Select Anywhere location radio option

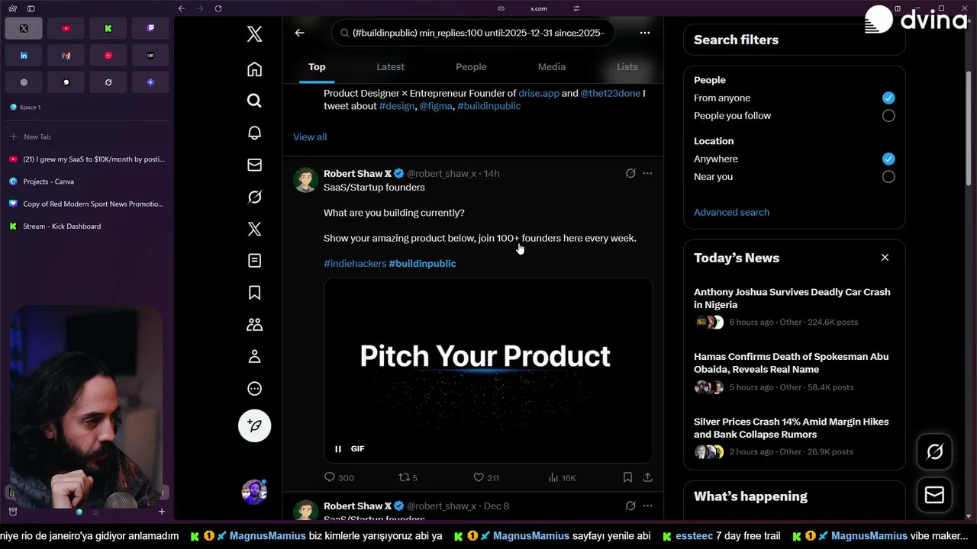click(888, 159)
